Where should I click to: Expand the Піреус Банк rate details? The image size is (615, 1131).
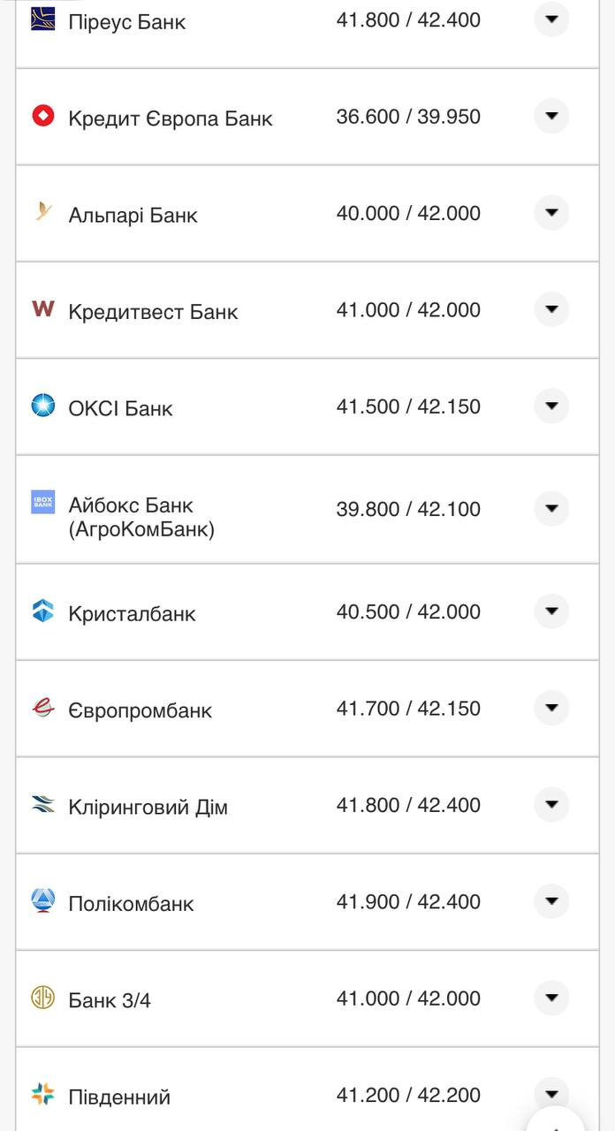pyautogui.click(x=551, y=19)
